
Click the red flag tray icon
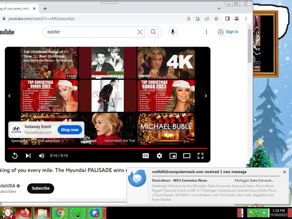251,213
